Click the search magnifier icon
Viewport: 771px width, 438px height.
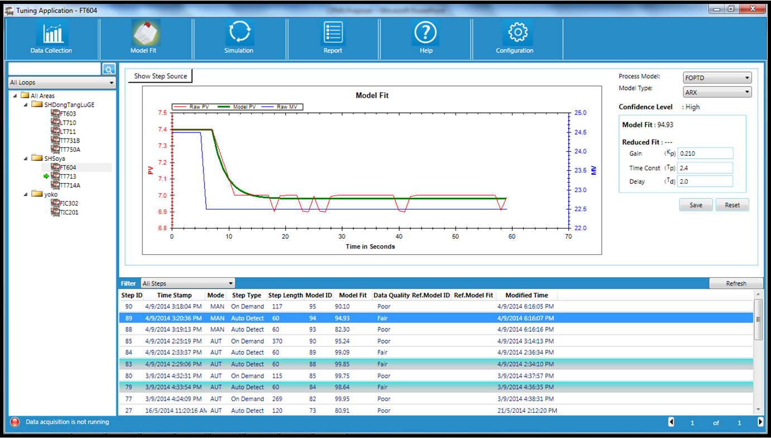coord(109,69)
